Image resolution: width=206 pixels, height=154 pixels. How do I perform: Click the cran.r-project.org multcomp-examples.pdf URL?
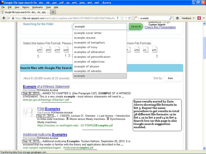pyautogui.click(x=58, y=148)
